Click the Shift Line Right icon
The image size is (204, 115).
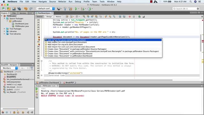[x=124, y=17]
